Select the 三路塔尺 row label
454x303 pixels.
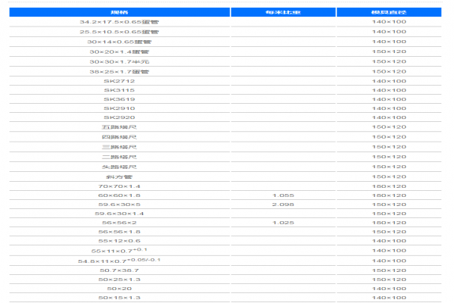[x=120, y=147]
